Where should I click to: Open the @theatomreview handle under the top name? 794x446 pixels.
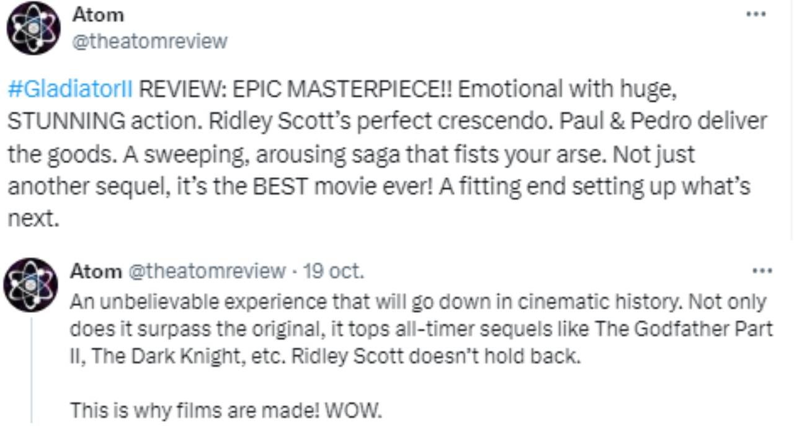click(x=150, y=41)
